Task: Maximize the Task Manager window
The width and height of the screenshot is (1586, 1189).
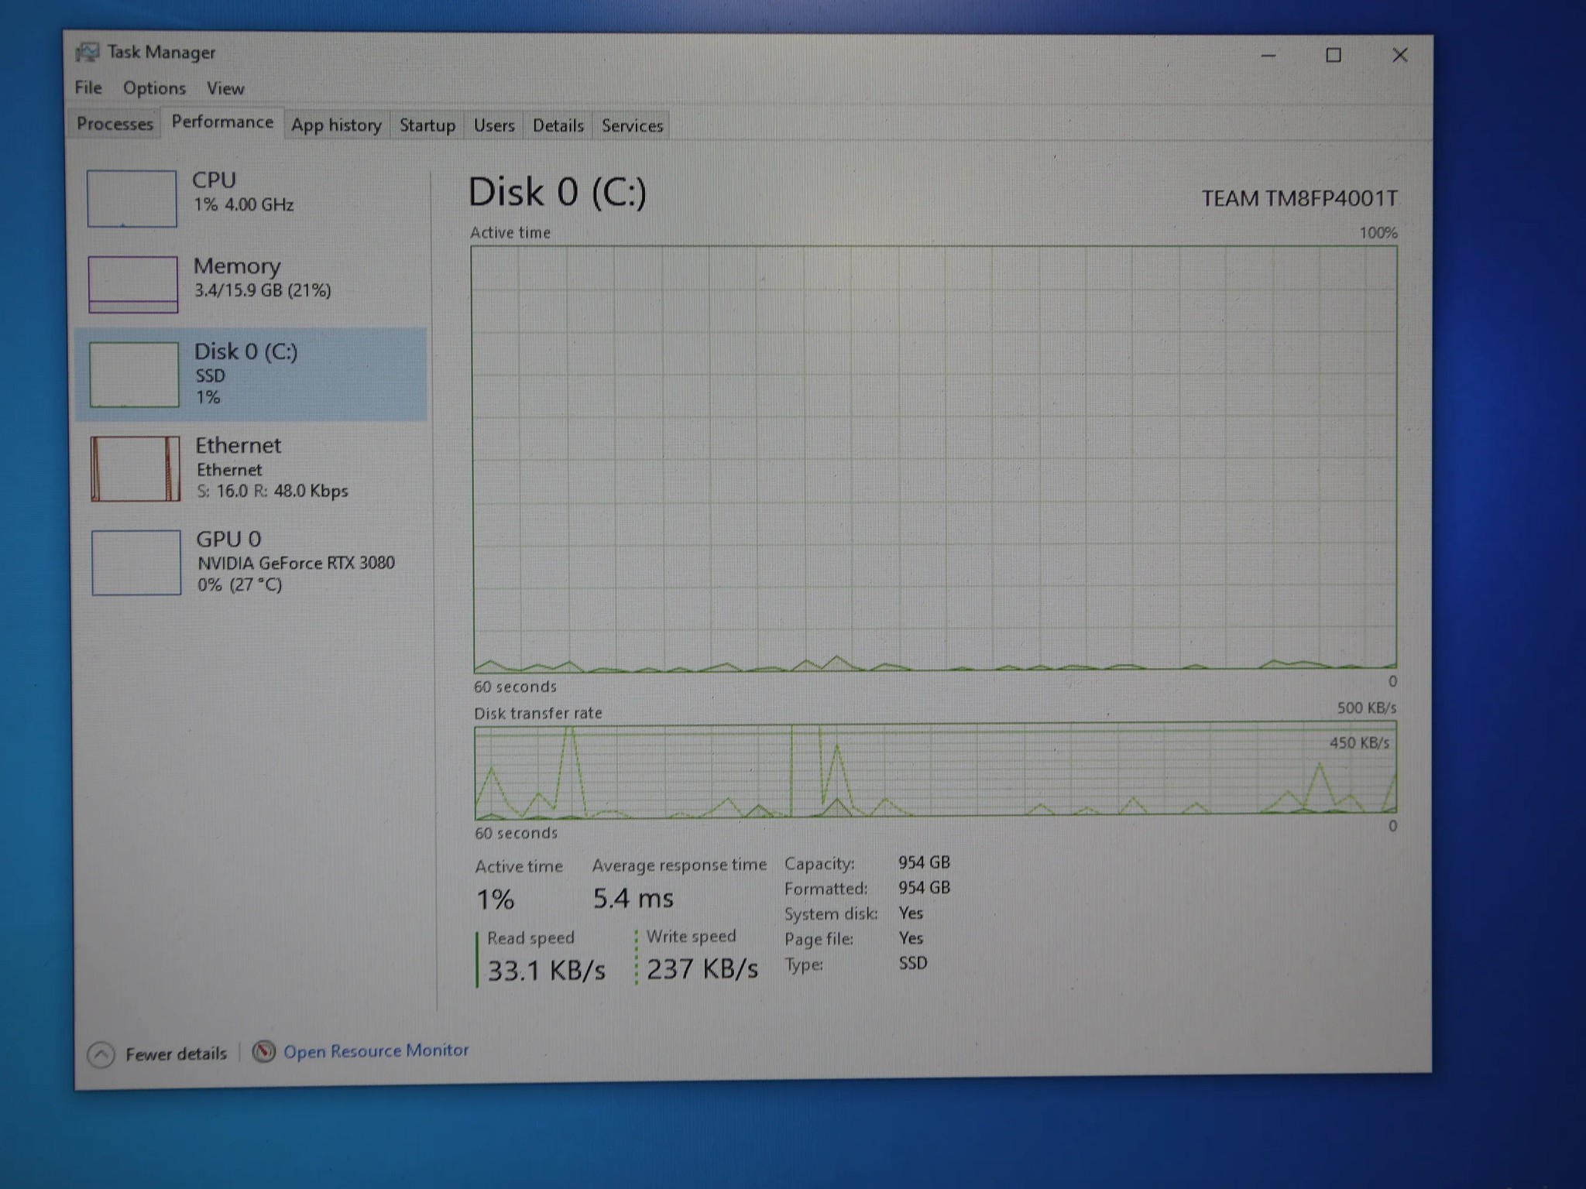Action: click(x=1334, y=56)
